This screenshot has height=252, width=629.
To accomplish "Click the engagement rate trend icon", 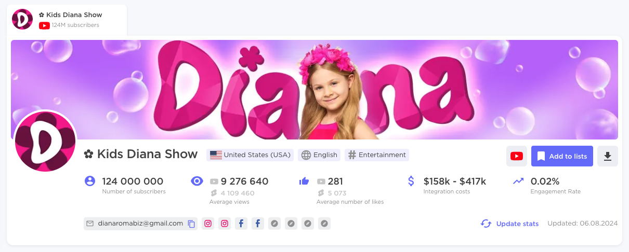I will tap(518, 181).
